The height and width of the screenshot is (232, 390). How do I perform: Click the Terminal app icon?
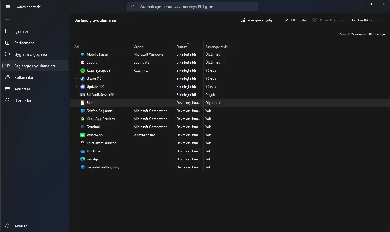click(83, 127)
